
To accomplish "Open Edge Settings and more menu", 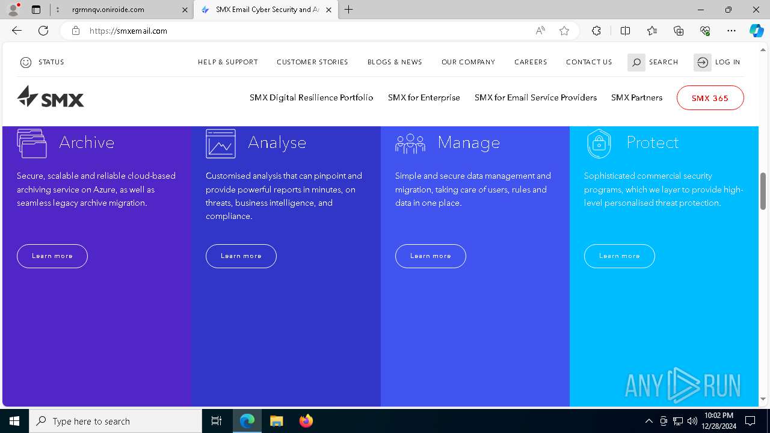I will coord(731,31).
